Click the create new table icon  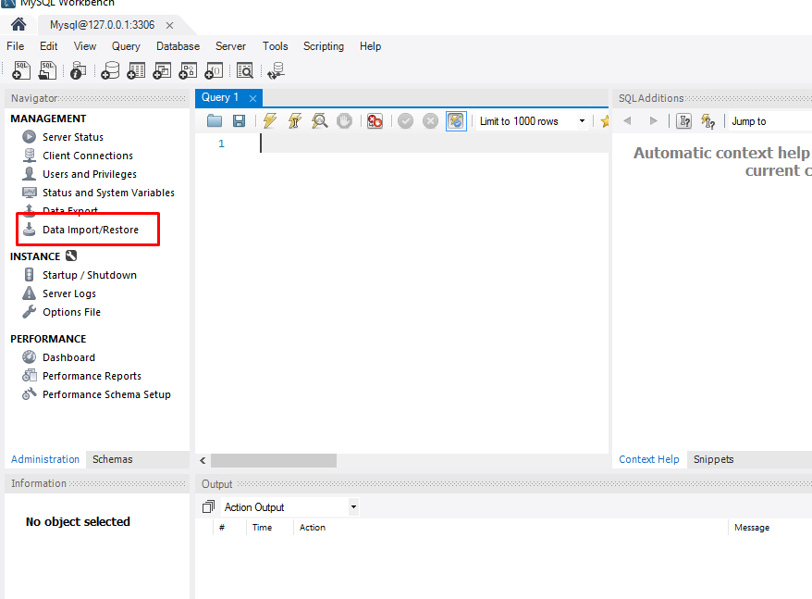pyautogui.click(x=136, y=70)
